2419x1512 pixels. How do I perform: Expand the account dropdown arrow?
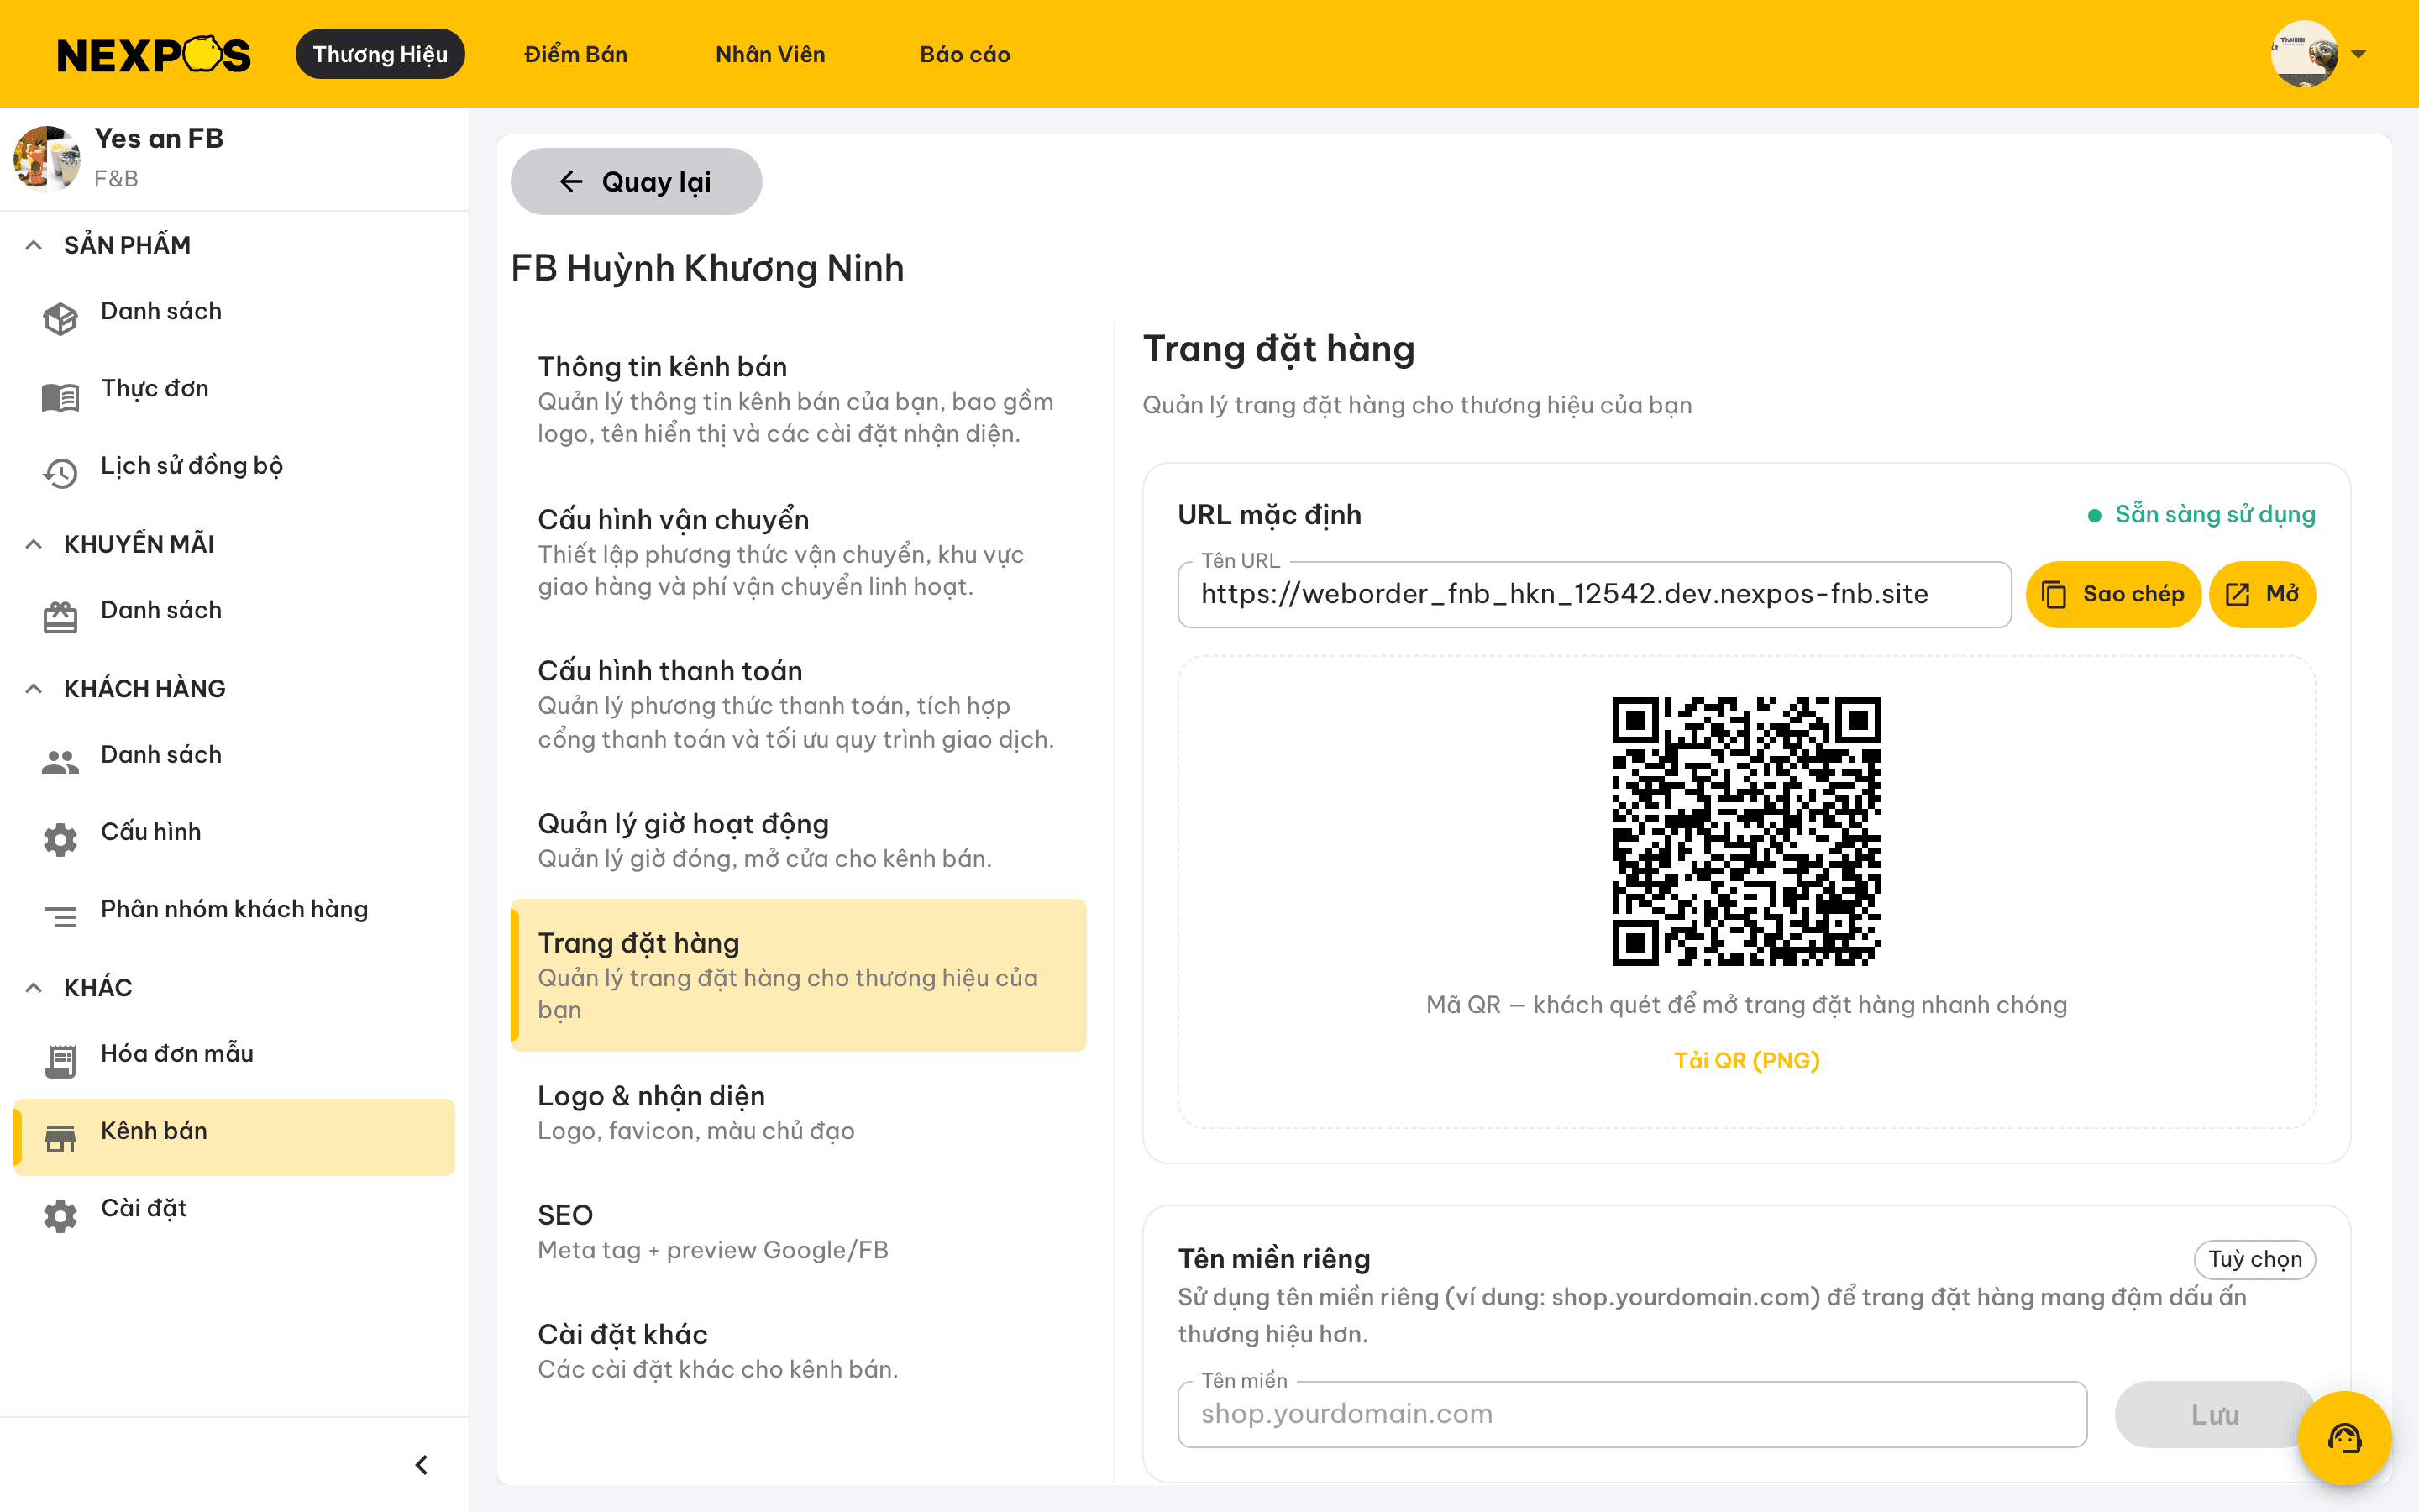coord(2359,54)
